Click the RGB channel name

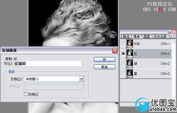(137, 44)
